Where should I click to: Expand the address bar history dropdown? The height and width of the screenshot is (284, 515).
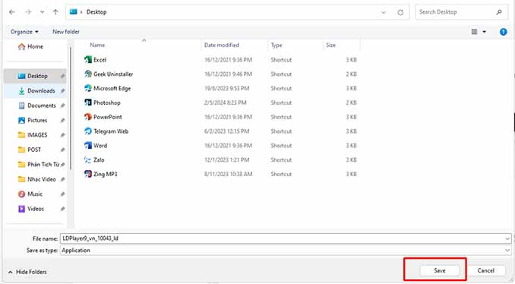(384, 12)
